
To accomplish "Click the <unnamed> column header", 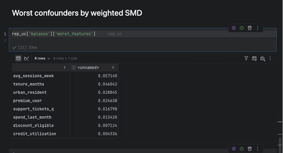I will tap(88, 67).
